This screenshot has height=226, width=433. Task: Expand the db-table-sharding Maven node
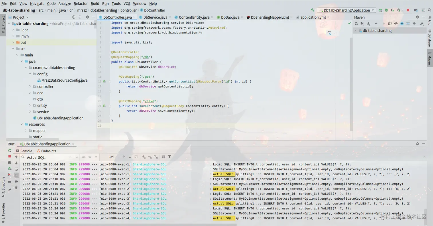pyautogui.click(x=355, y=31)
